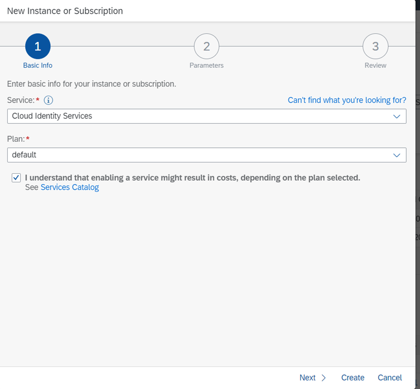Click the "I understand that enabling" label text
The image size is (420, 389).
pos(192,178)
